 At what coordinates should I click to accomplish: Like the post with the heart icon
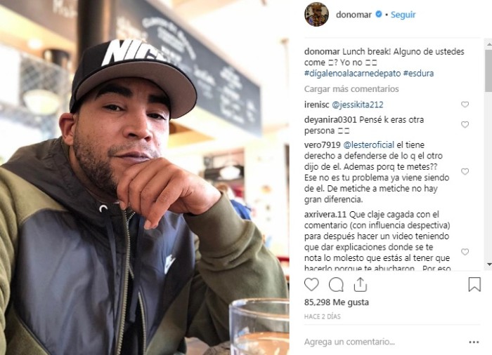click(x=311, y=285)
